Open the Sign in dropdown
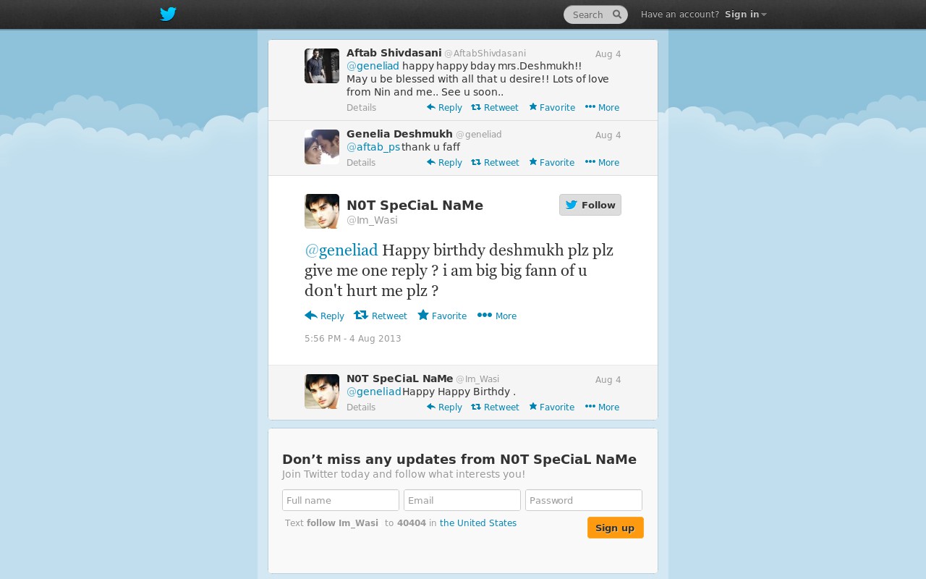The image size is (926, 579). point(746,14)
